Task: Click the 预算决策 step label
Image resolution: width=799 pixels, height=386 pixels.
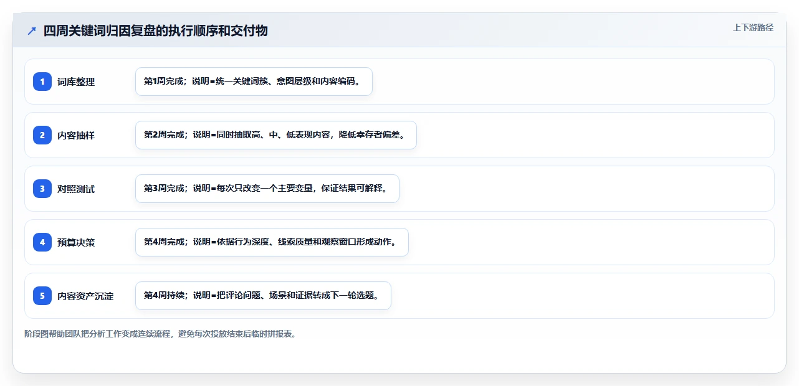Action: [x=76, y=242]
